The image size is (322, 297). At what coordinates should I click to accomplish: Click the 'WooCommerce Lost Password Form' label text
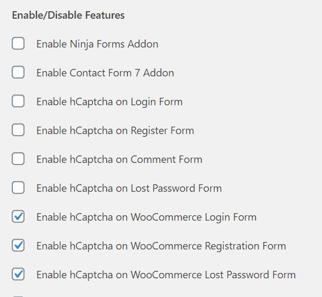(213, 275)
